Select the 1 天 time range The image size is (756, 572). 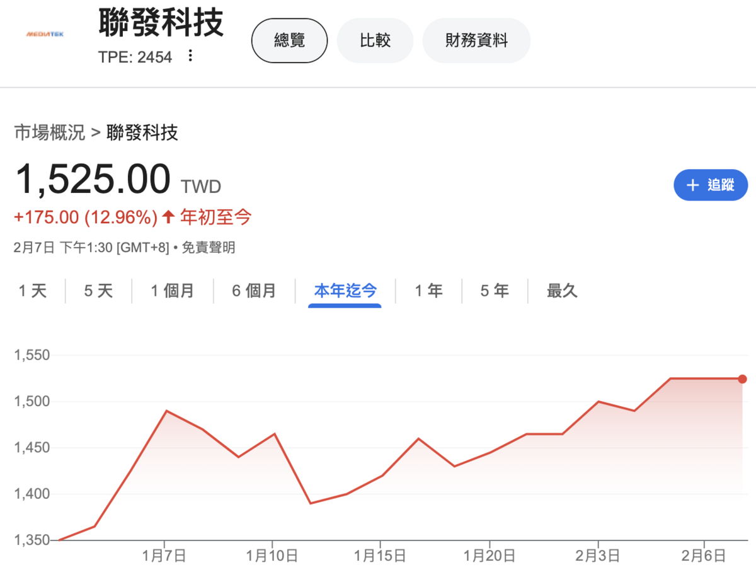click(x=33, y=291)
